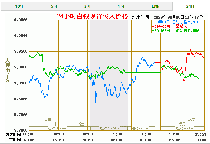Click the 纽约时间 08:00 tick label
This screenshot has width=210, height=144.
87,134
